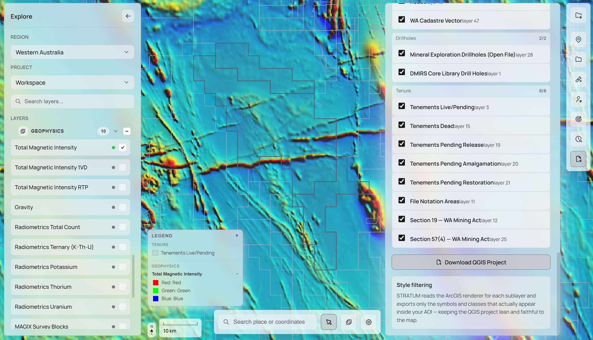This screenshot has height=340, width=593.
Task: Click the MAGIX Survey Blocks layer name
Action: 41,327
